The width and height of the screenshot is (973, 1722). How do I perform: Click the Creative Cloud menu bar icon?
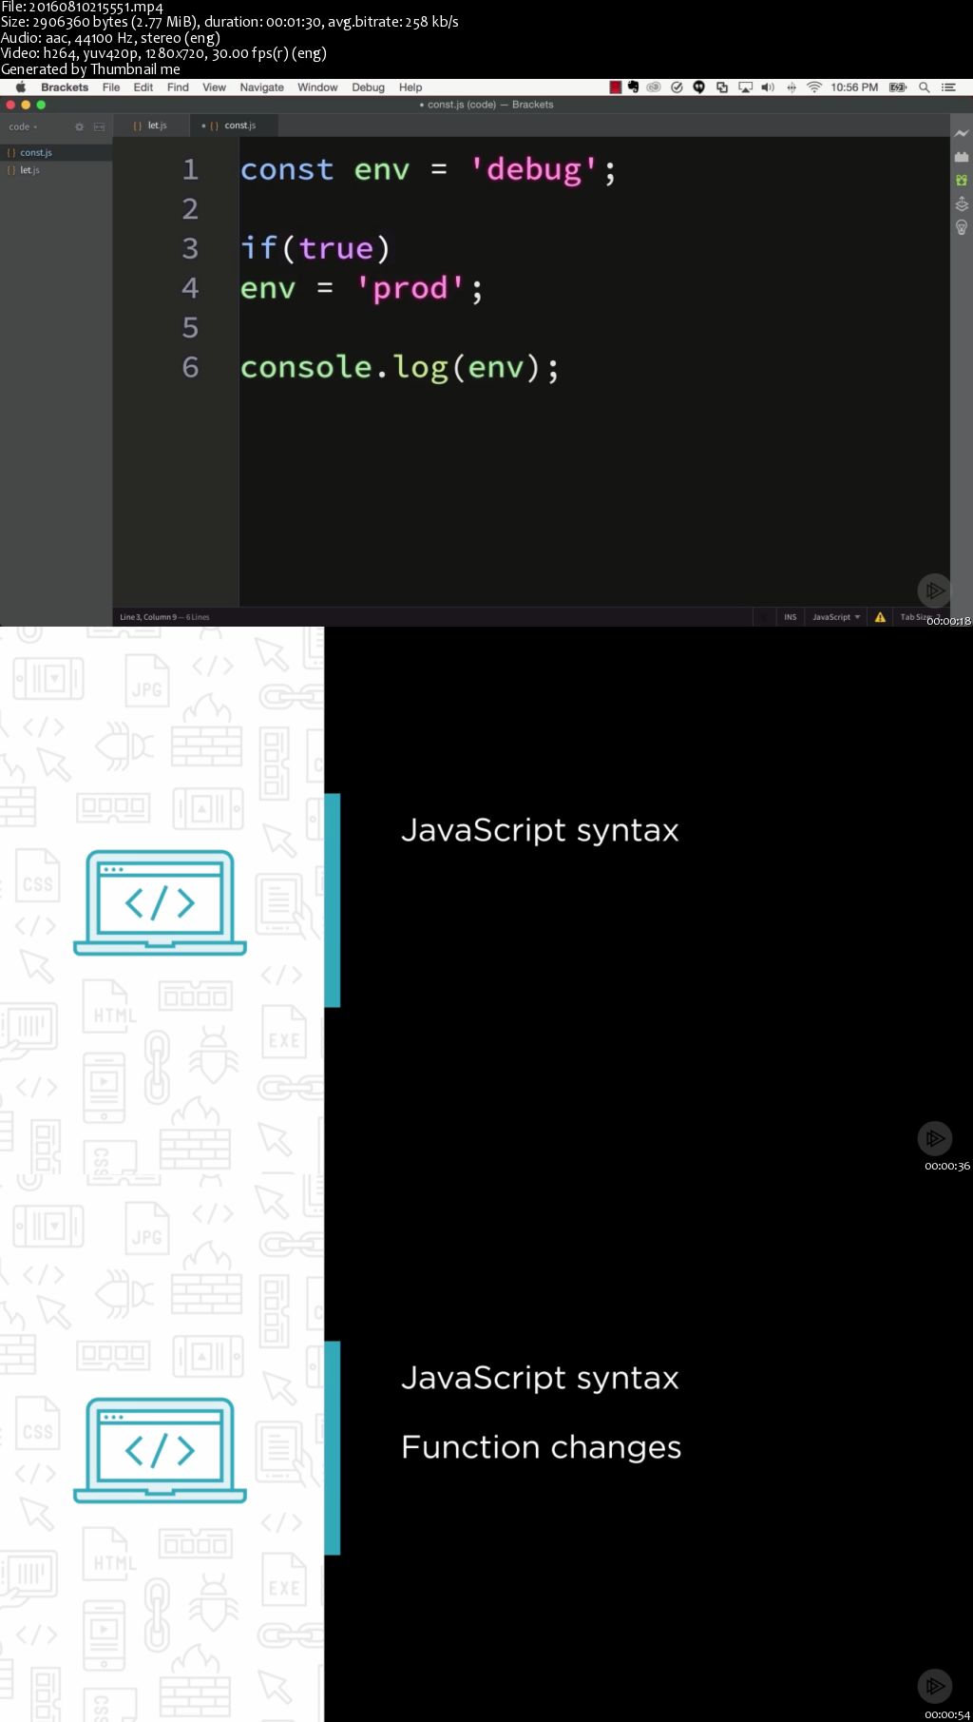[654, 87]
